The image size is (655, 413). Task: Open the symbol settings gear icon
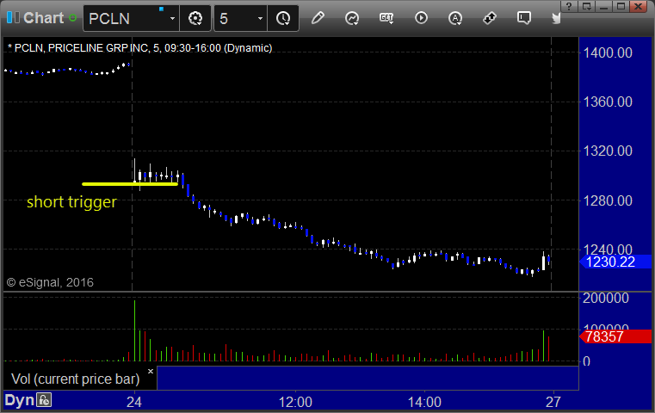(x=195, y=18)
